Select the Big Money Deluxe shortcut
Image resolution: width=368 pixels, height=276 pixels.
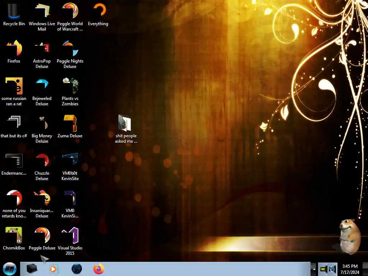tap(42, 129)
